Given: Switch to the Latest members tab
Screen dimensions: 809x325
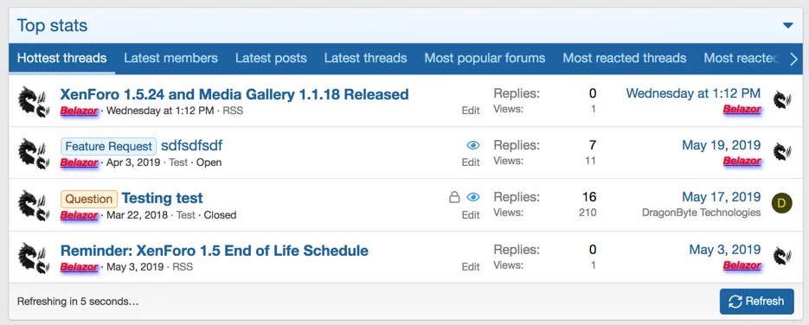Looking at the screenshot, I should click(170, 58).
